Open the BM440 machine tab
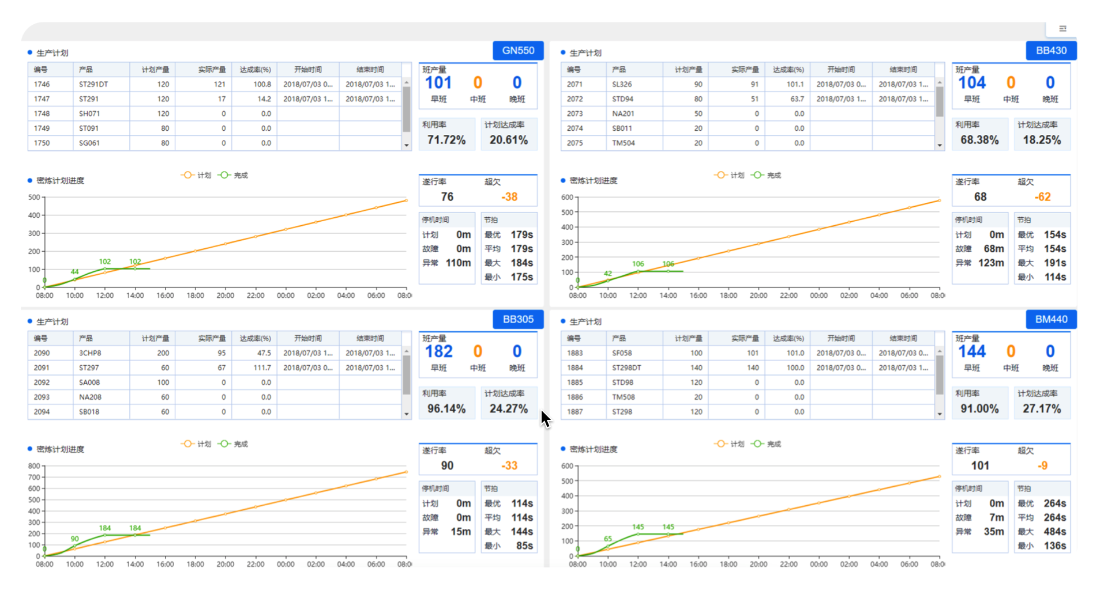The width and height of the screenshot is (1119, 606). pos(1051,320)
